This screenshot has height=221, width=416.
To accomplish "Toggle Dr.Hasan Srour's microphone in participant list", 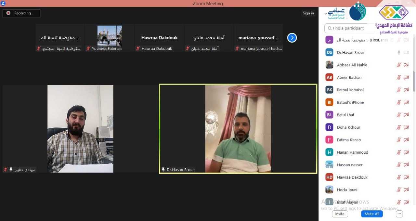I will [x=399, y=52].
